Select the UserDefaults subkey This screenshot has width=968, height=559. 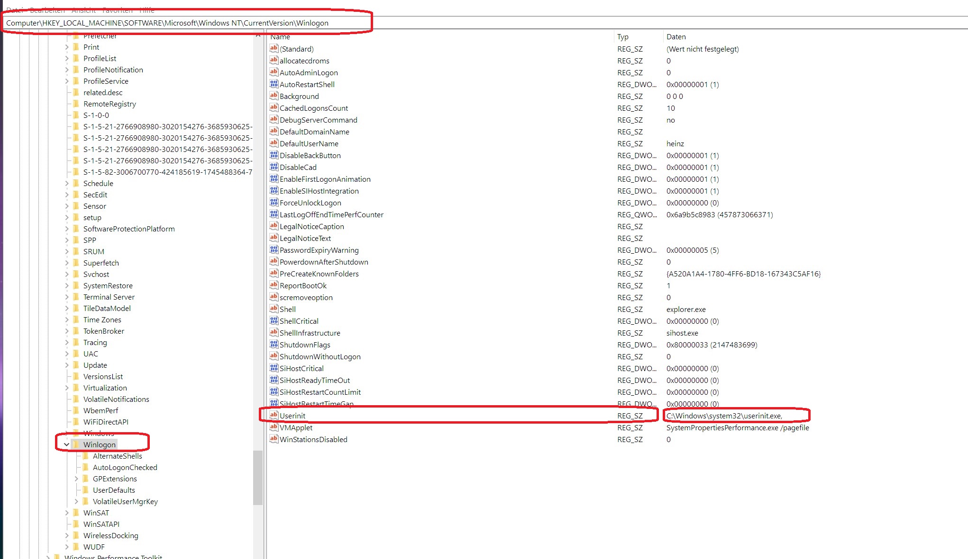(113, 490)
